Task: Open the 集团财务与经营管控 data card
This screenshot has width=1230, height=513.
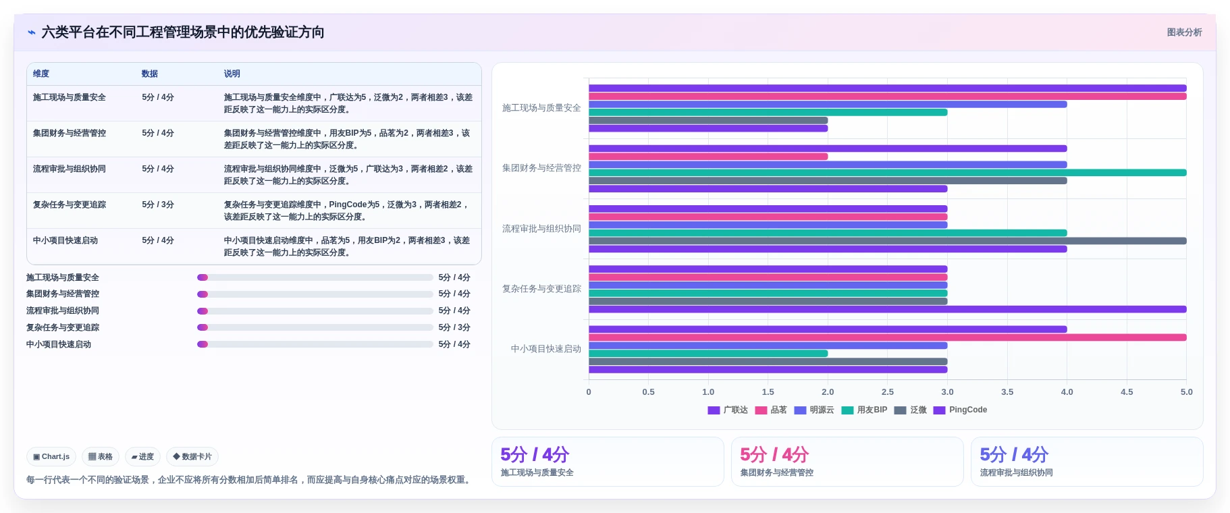Action: [847, 462]
